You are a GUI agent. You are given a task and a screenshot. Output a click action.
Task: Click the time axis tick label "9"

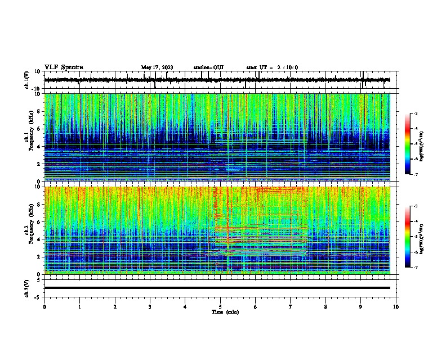(360, 307)
